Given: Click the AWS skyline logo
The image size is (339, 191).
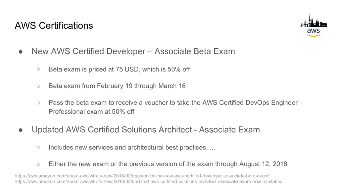Looking at the screenshot, I should click(314, 25).
